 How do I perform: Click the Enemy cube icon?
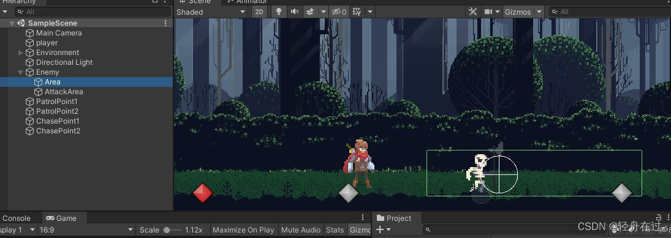pos(29,72)
